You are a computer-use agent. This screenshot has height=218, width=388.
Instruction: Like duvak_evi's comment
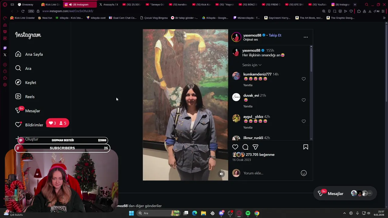coord(303,100)
